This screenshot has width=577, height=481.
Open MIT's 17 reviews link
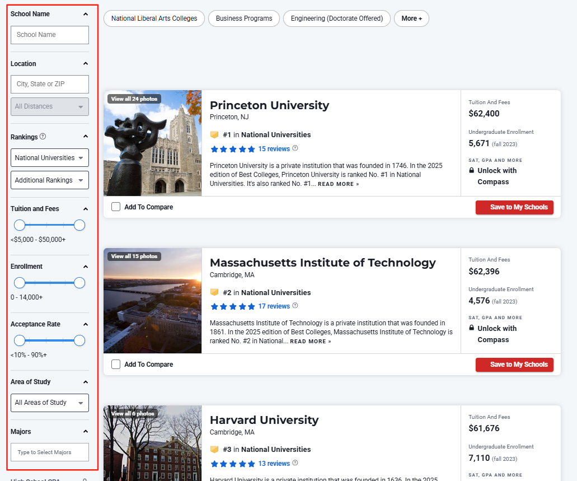[274, 306]
